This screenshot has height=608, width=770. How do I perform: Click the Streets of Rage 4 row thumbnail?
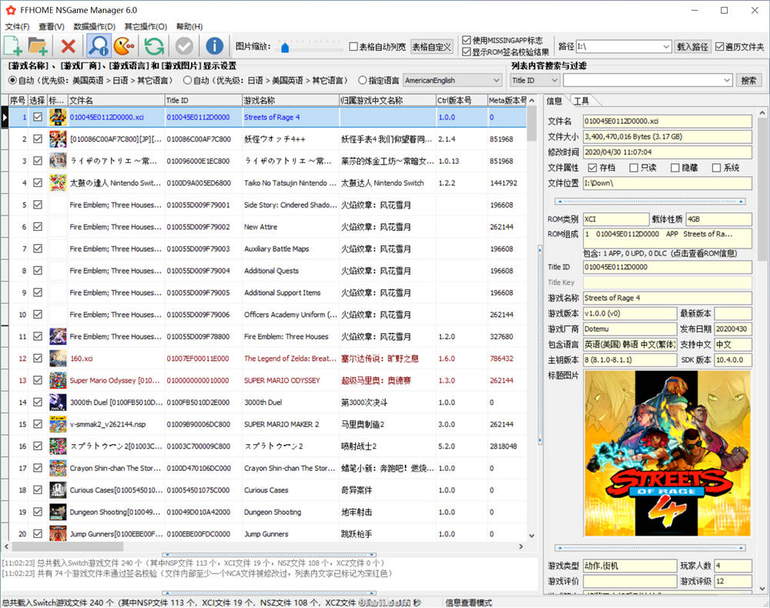58,117
